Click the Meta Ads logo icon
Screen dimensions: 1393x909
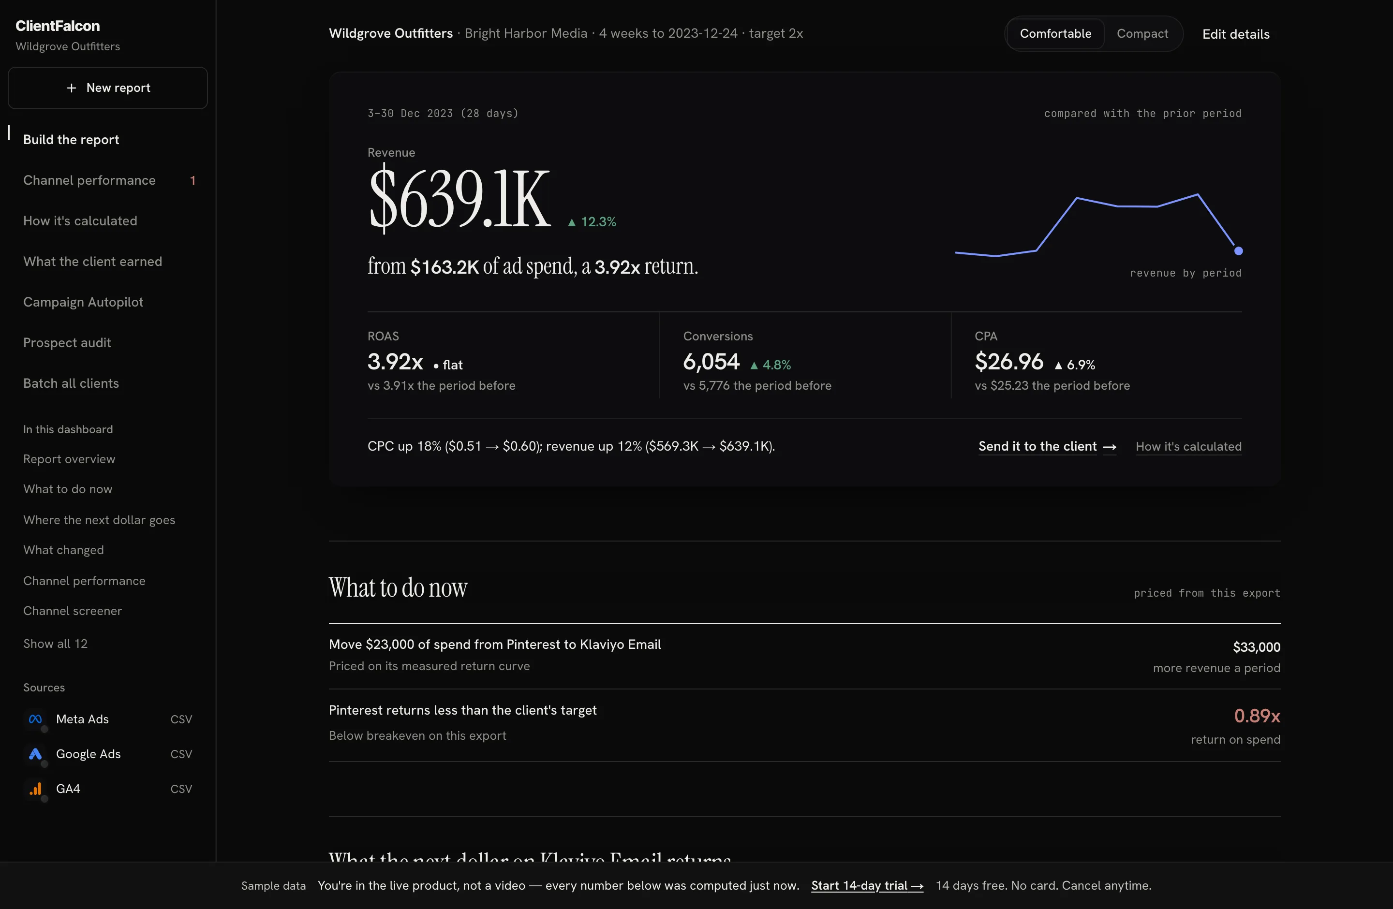pos(35,719)
